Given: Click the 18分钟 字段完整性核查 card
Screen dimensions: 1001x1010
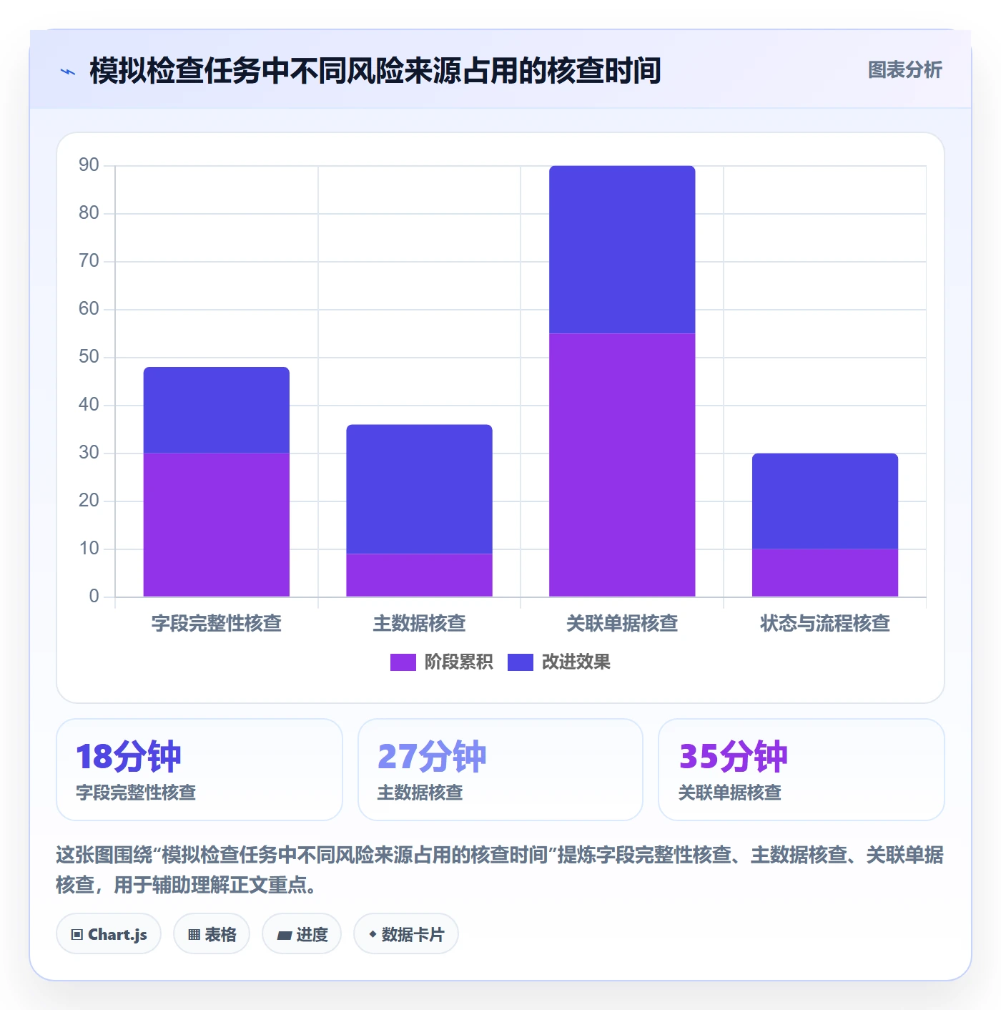Looking at the screenshot, I should [199, 770].
